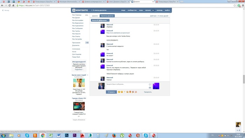245x138 pixels.
Task: Click the VKontakte logo in the header
Action: tap(80, 10)
